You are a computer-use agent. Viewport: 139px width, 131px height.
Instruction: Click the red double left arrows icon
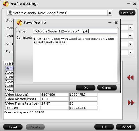[x=130, y=77]
